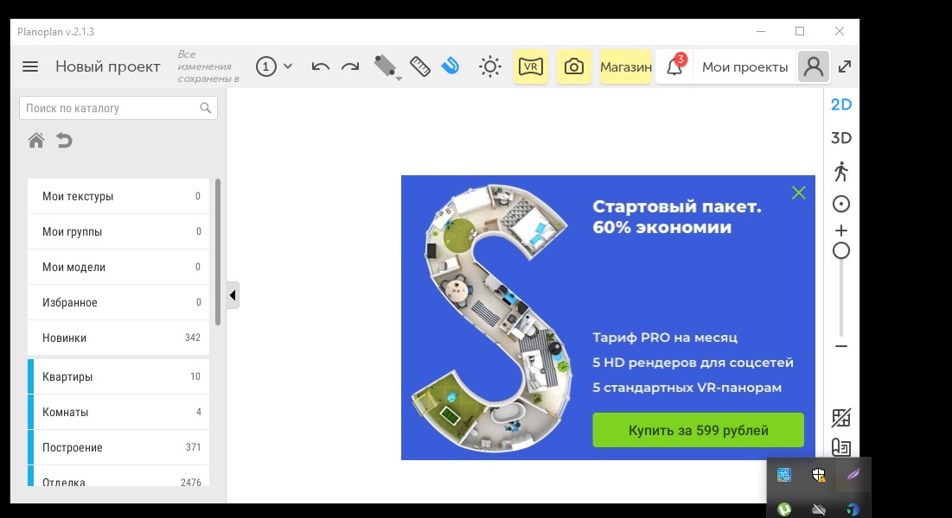Open the Мои модели category
The image size is (952, 518).
coord(118,267)
